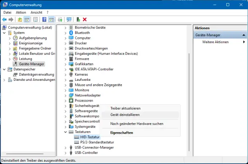Click the Aufgabenplanung clock icon
Image resolution: width=248 pixels, height=164 pixels.
pyautogui.click(x=15, y=38)
